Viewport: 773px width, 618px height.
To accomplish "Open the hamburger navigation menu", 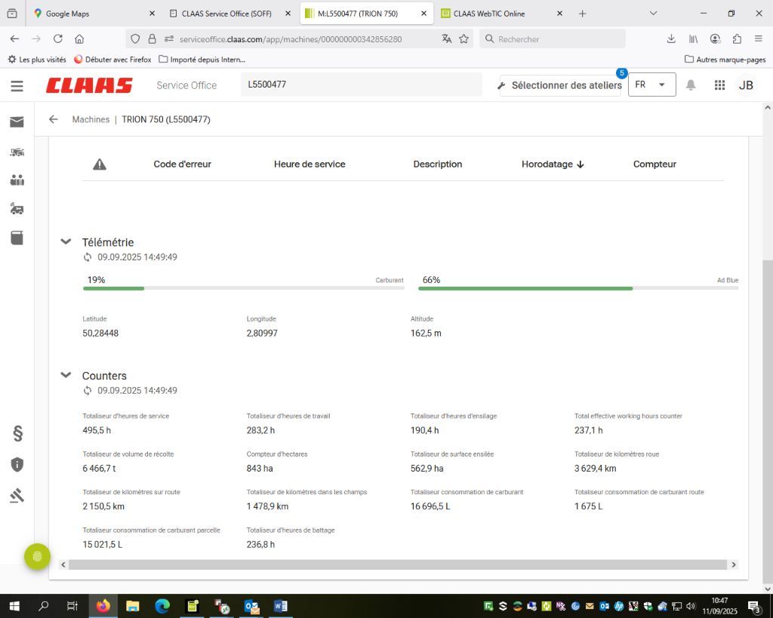I will point(17,85).
